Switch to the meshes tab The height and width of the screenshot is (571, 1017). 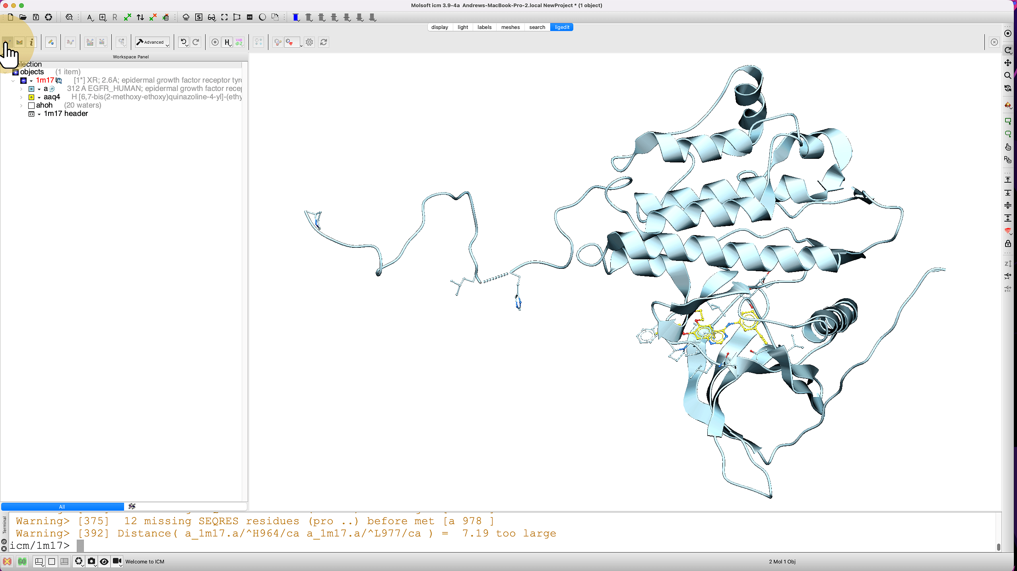[510, 27]
